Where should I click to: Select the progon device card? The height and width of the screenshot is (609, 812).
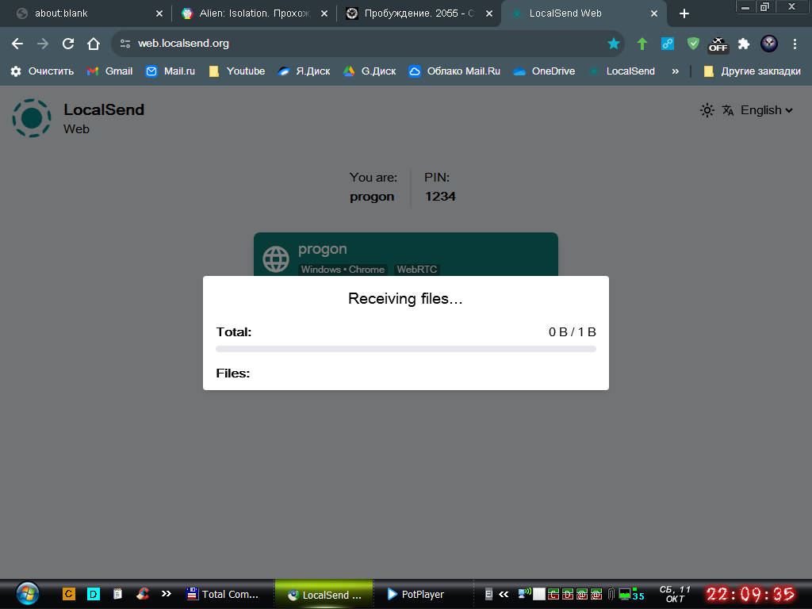pos(406,255)
